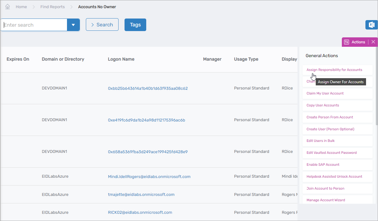Choose Copy User Accounts from General Actions

coord(322,105)
